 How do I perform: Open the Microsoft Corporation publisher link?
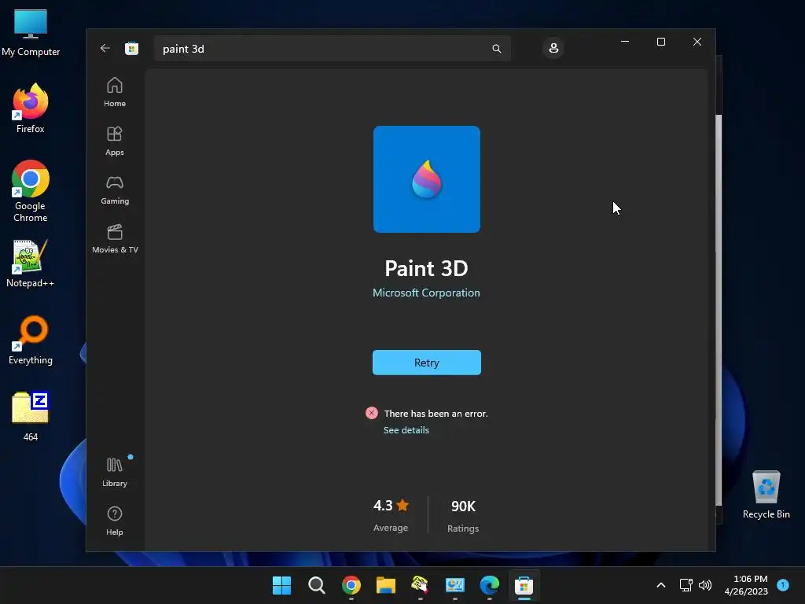click(x=426, y=293)
